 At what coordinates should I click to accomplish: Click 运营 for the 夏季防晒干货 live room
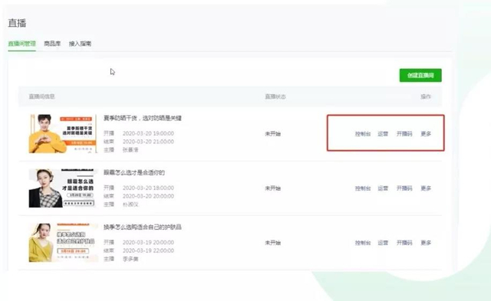[x=383, y=134]
